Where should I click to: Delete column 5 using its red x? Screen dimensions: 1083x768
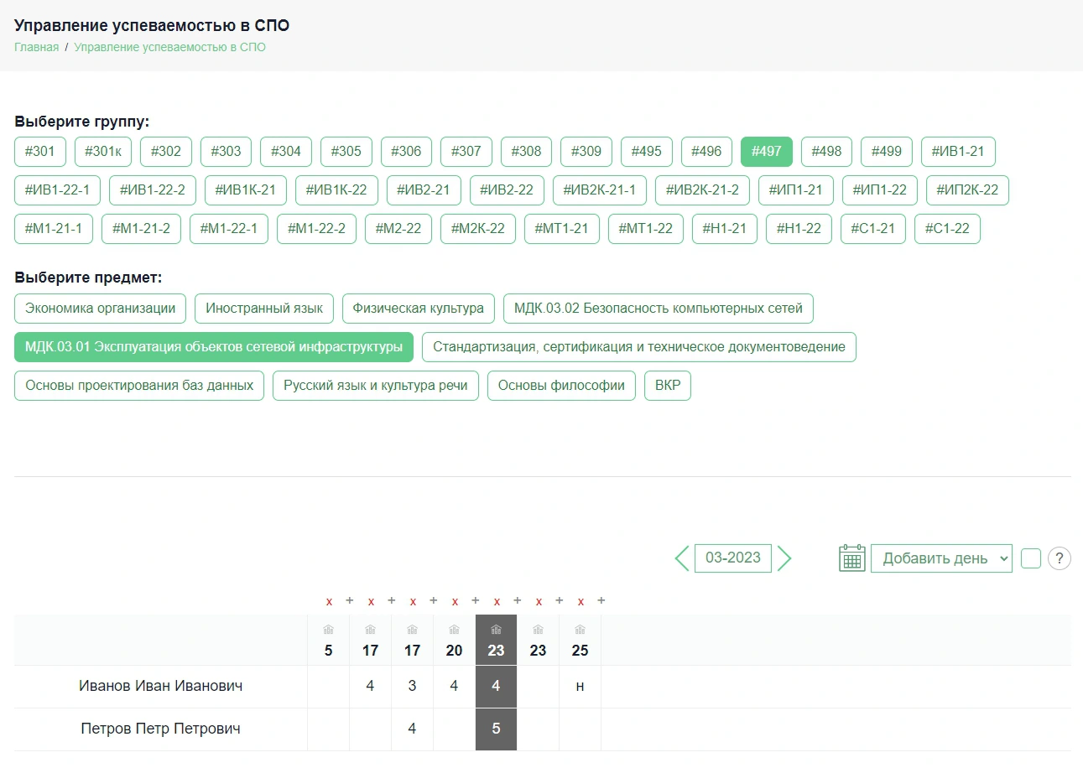[329, 601]
